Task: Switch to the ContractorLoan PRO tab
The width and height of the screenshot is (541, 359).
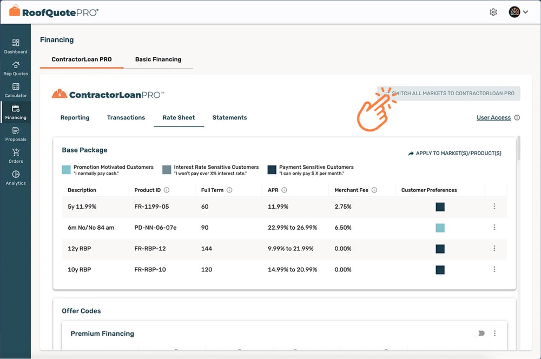Action: (x=82, y=59)
